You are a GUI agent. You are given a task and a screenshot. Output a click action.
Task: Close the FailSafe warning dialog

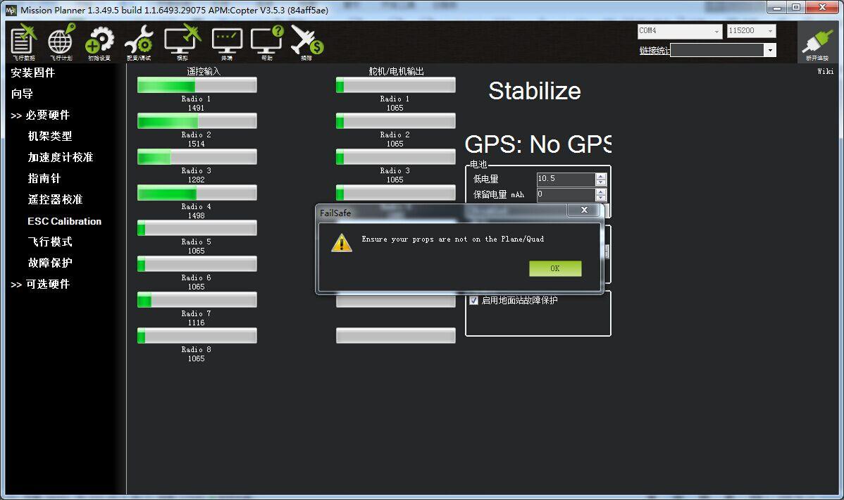click(x=584, y=211)
